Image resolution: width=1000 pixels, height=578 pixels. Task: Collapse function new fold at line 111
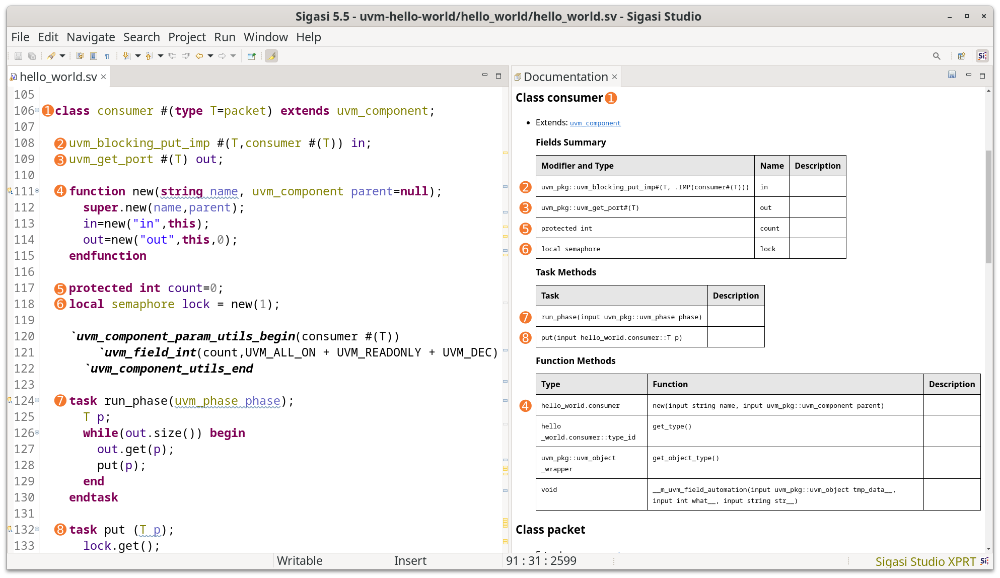click(x=37, y=191)
